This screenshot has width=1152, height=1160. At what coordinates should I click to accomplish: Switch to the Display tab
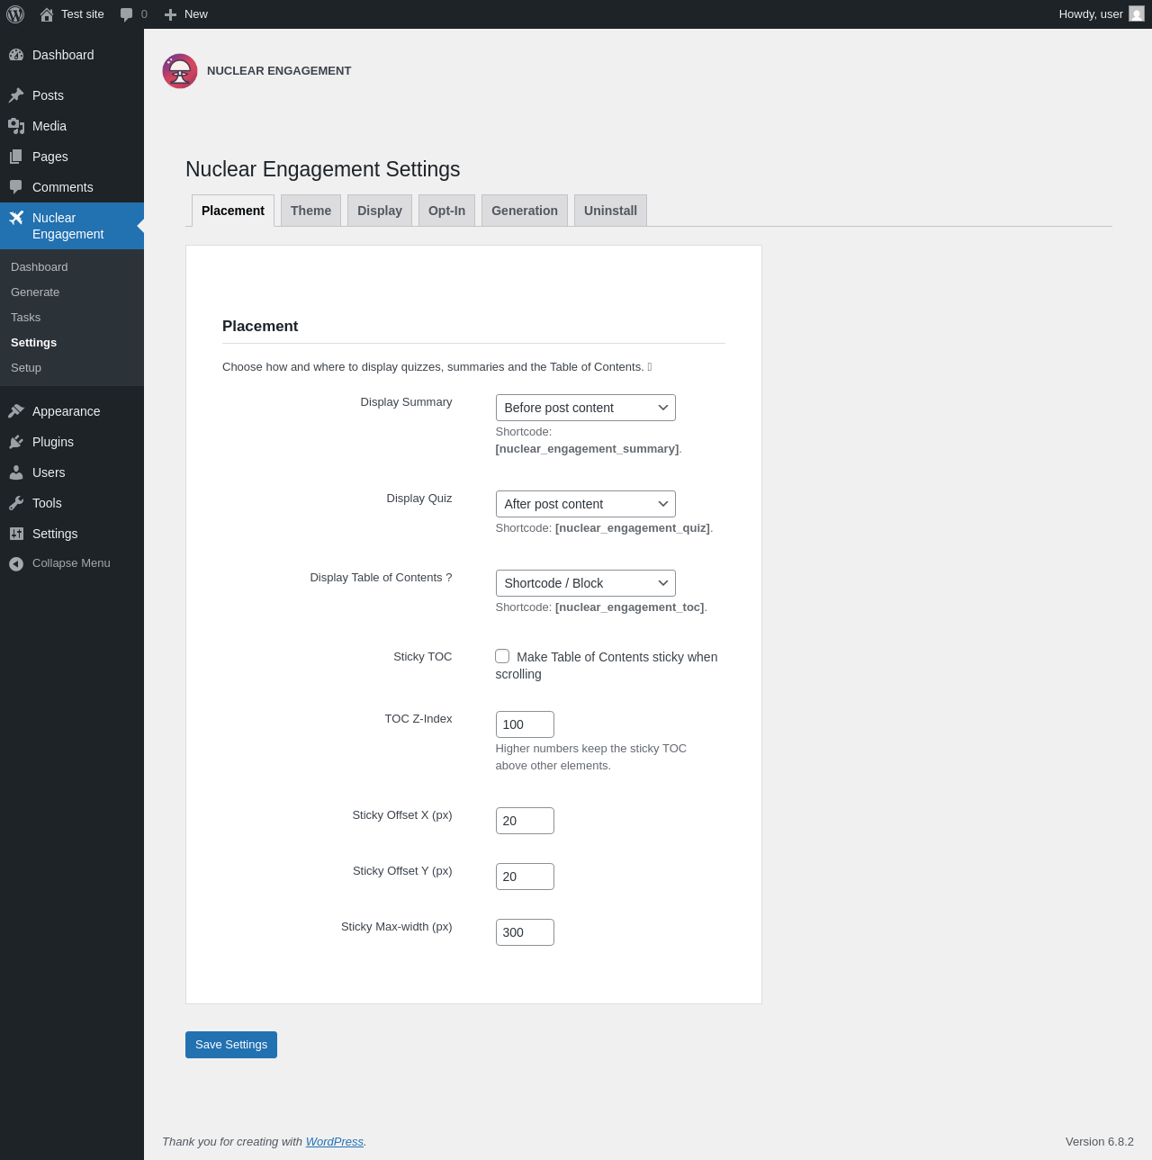[x=380, y=211]
